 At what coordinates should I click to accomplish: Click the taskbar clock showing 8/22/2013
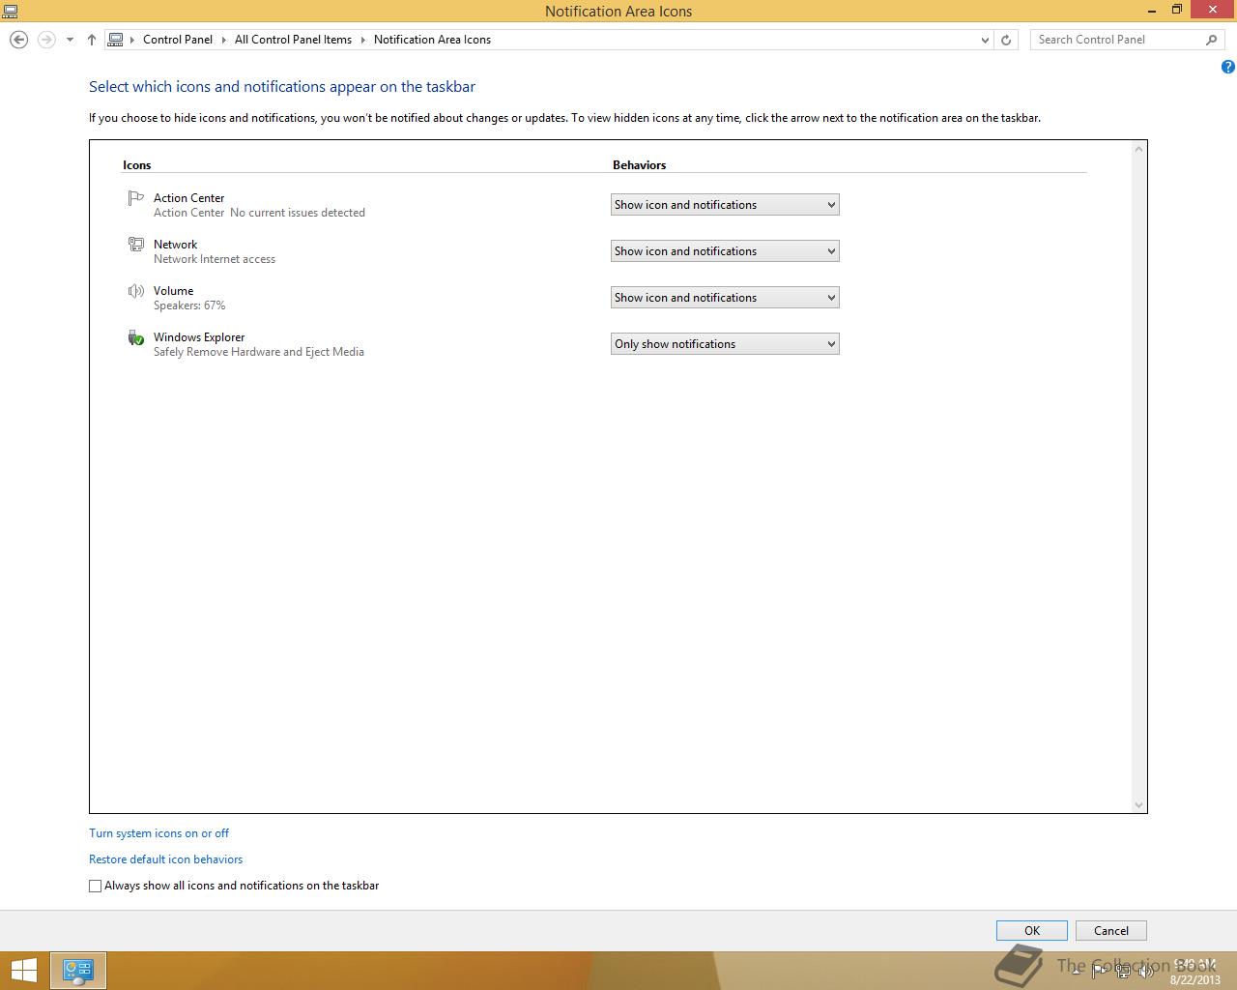(x=1194, y=972)
